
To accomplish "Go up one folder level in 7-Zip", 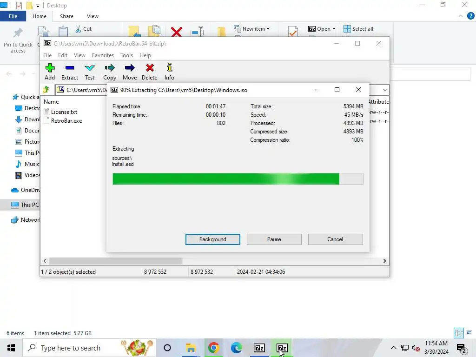I will [x=46, y=90].
